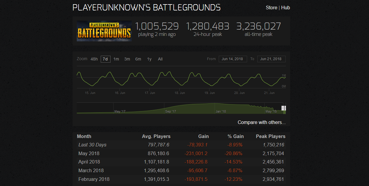
Task: Click the April 2018 row label
Action: [x=89, y=162]
